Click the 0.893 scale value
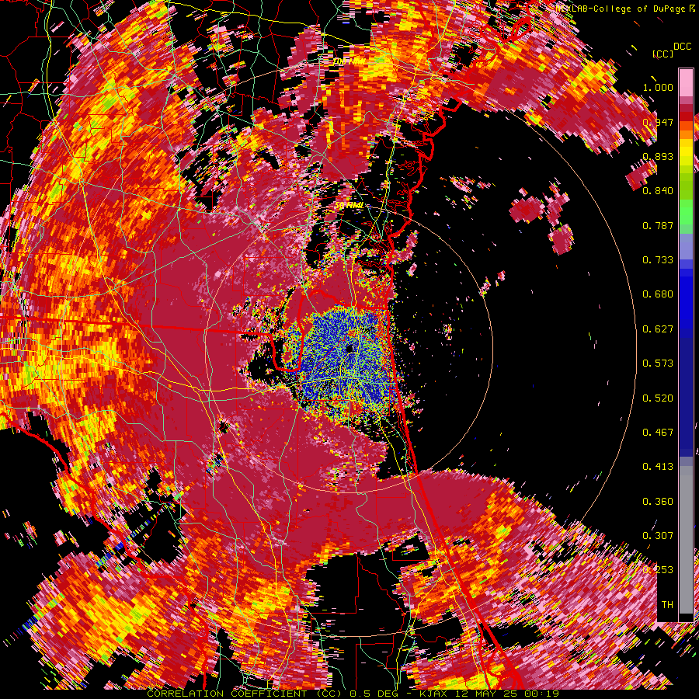 click(658, 156)
